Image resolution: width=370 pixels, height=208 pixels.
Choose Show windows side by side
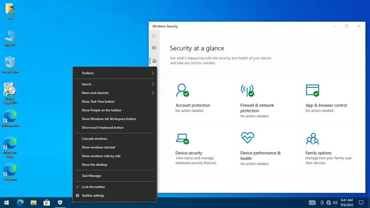pos(115,156)
